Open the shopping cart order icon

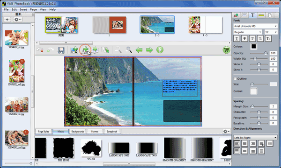point(227,50)
